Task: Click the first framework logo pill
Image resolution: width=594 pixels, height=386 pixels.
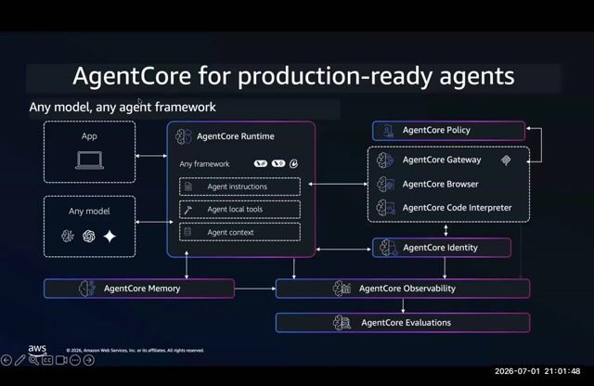Action: (261, 163)
